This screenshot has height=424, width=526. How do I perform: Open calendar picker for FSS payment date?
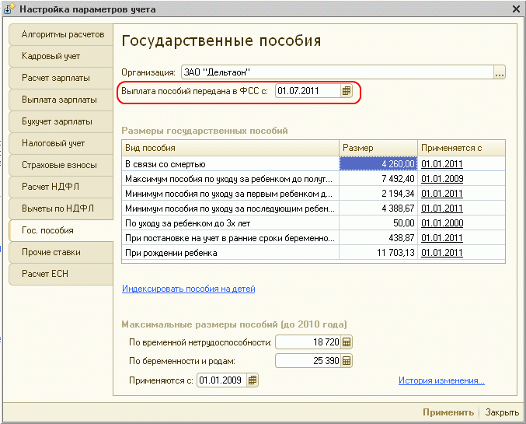tap(347, 91)
